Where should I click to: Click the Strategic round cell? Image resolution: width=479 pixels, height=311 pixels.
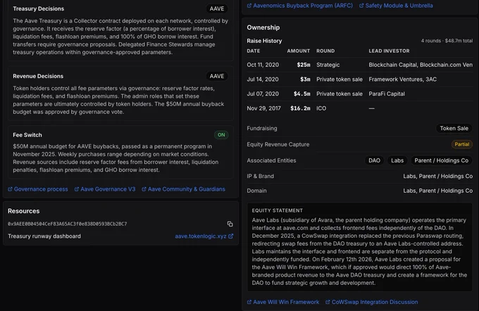tap(328, 65)
